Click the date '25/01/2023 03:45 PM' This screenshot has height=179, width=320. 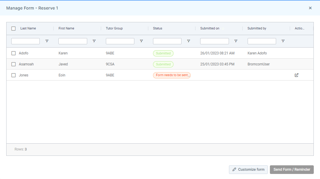tap(217, 64)
